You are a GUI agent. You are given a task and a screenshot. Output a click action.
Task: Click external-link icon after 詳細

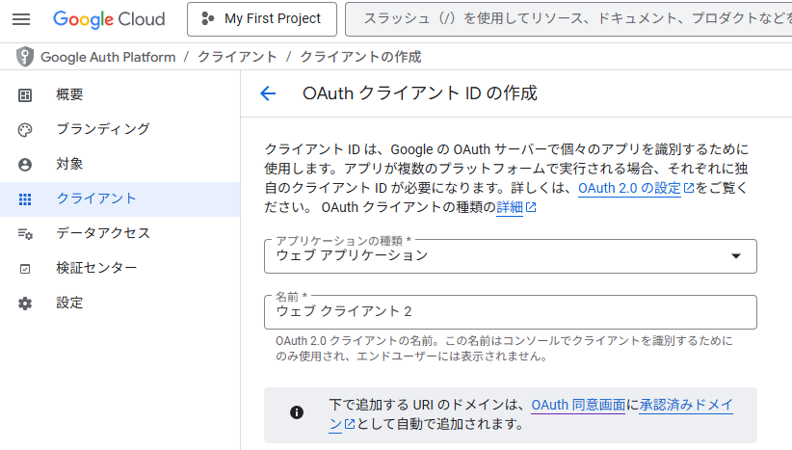[531, 207]
